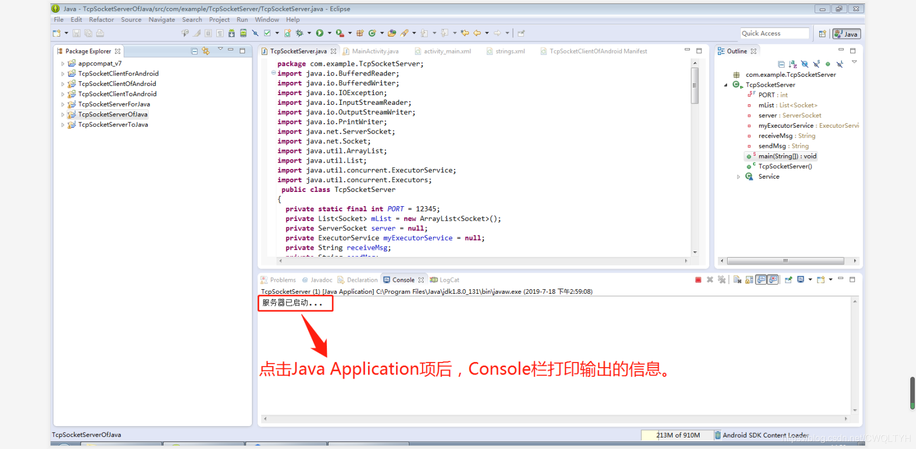Switch to the LogCat tab
916x449 pixels.
point(445,280)
